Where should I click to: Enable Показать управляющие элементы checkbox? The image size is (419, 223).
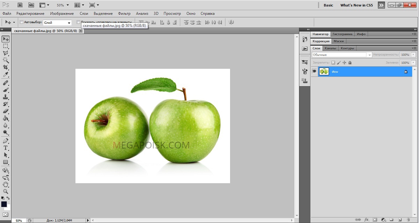(x=78, y=22)
